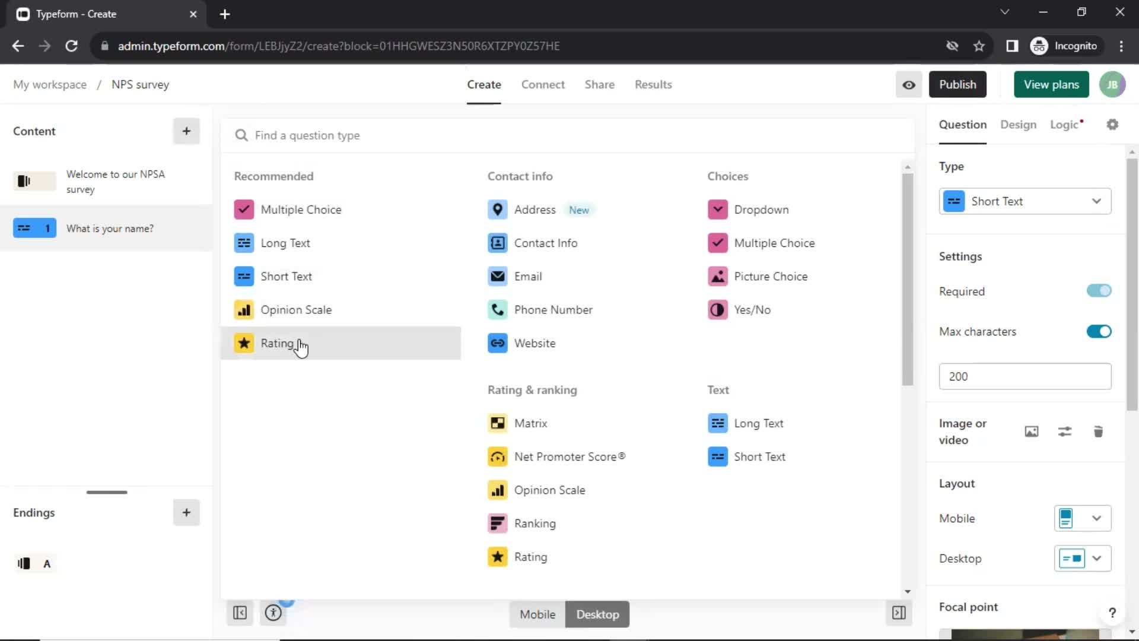1139x641 pixels.
Task: Choose Contact Info question type
Action: [532, 243]
